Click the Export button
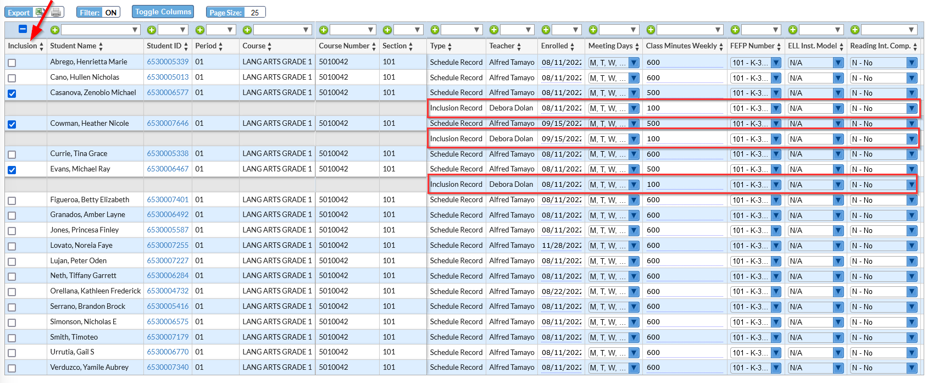The width and height of the screenshot is (933, 383). pos(19,12)
